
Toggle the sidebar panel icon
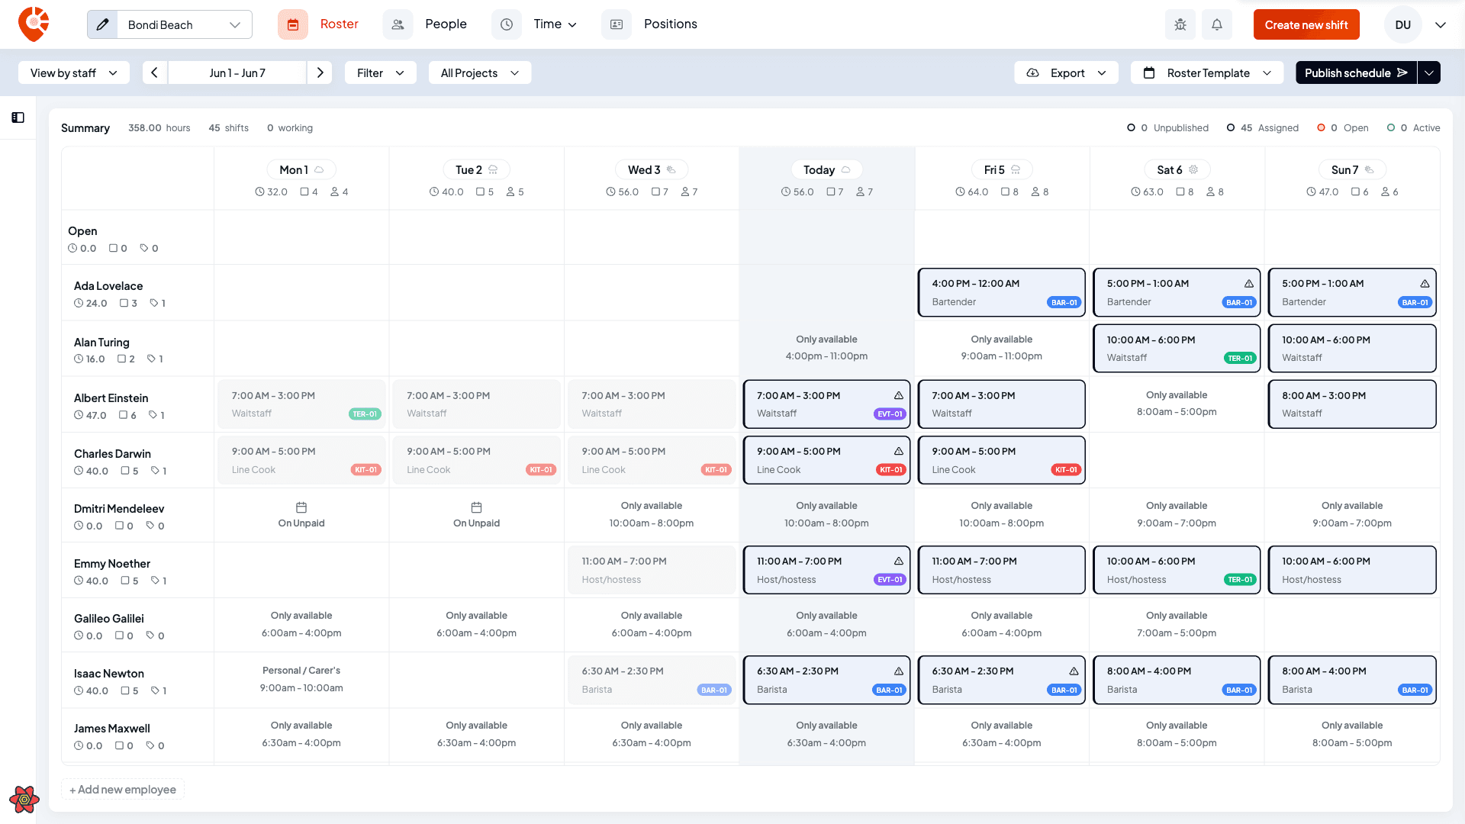18,117
